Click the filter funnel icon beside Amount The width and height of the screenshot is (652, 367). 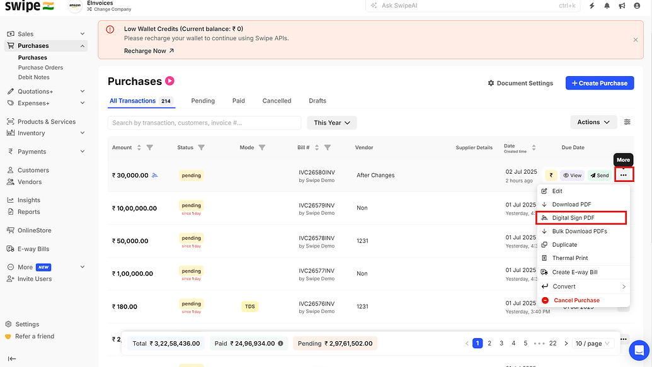click(150, 147)
